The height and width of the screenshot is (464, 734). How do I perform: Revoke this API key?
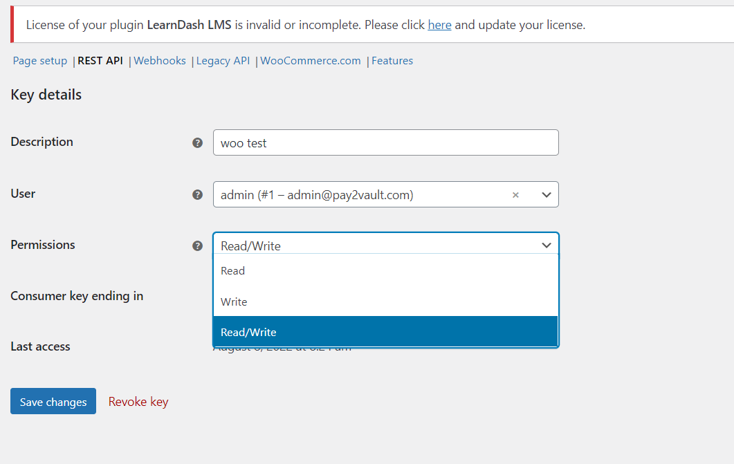coord(138,402)
